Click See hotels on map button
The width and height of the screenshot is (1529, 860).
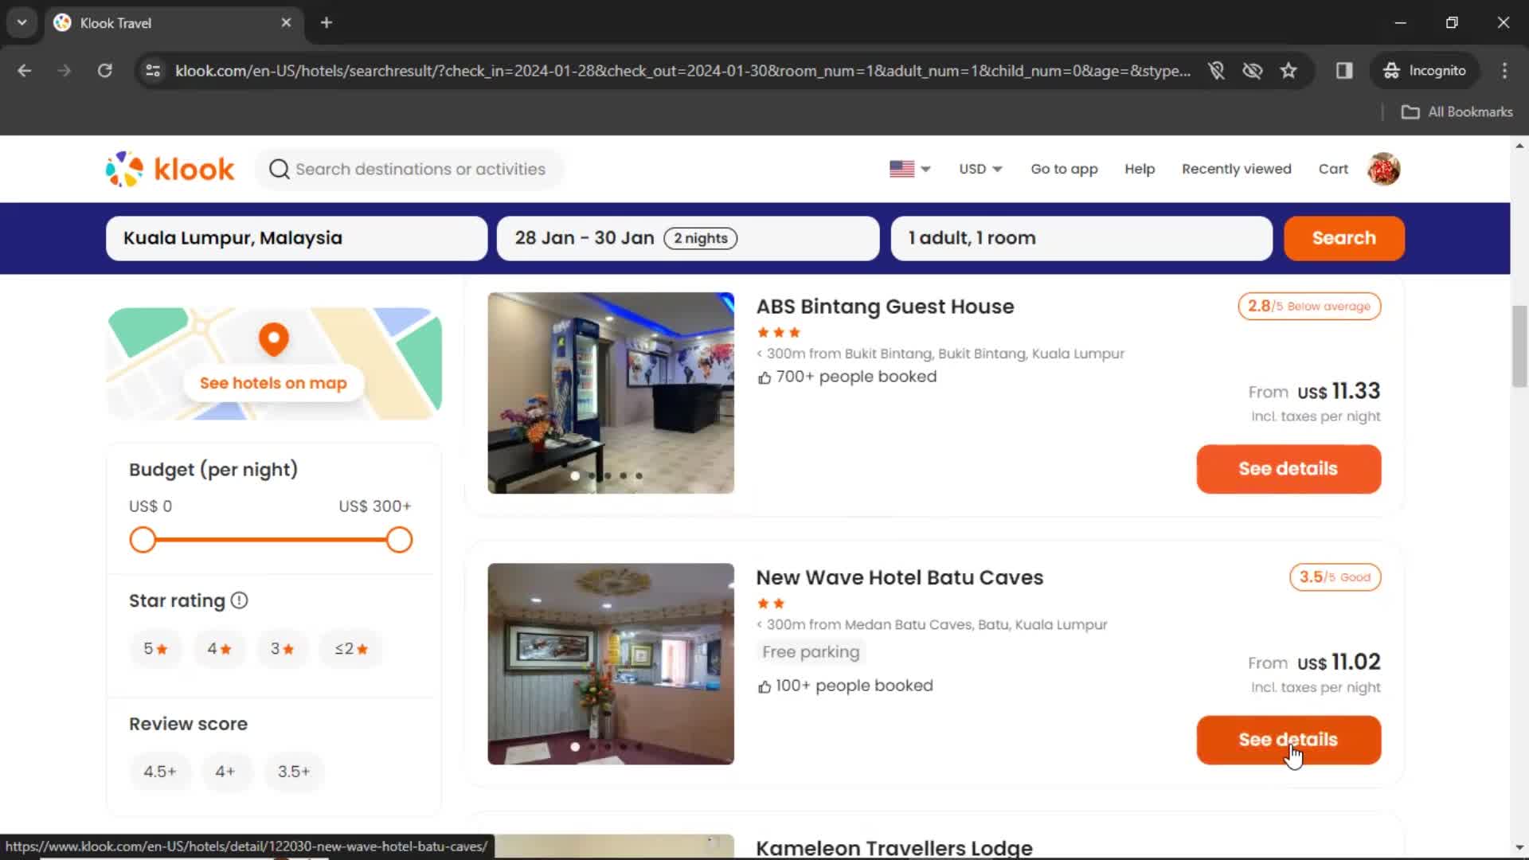click(x=273, y=383)
